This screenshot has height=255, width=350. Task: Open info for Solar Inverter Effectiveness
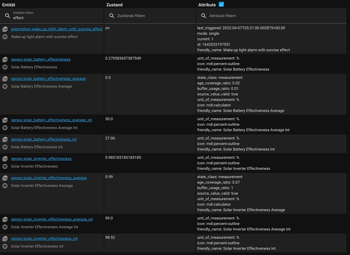coord(5,166)
